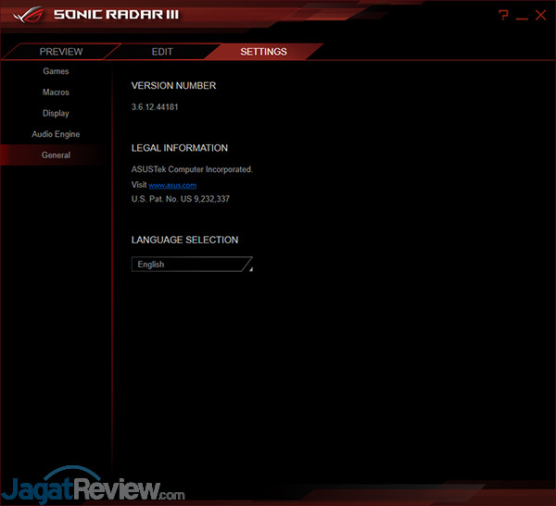
Task: Click the LEGAL INFORMATION heading
Action: pyautogui.click(x=180, y=148)
